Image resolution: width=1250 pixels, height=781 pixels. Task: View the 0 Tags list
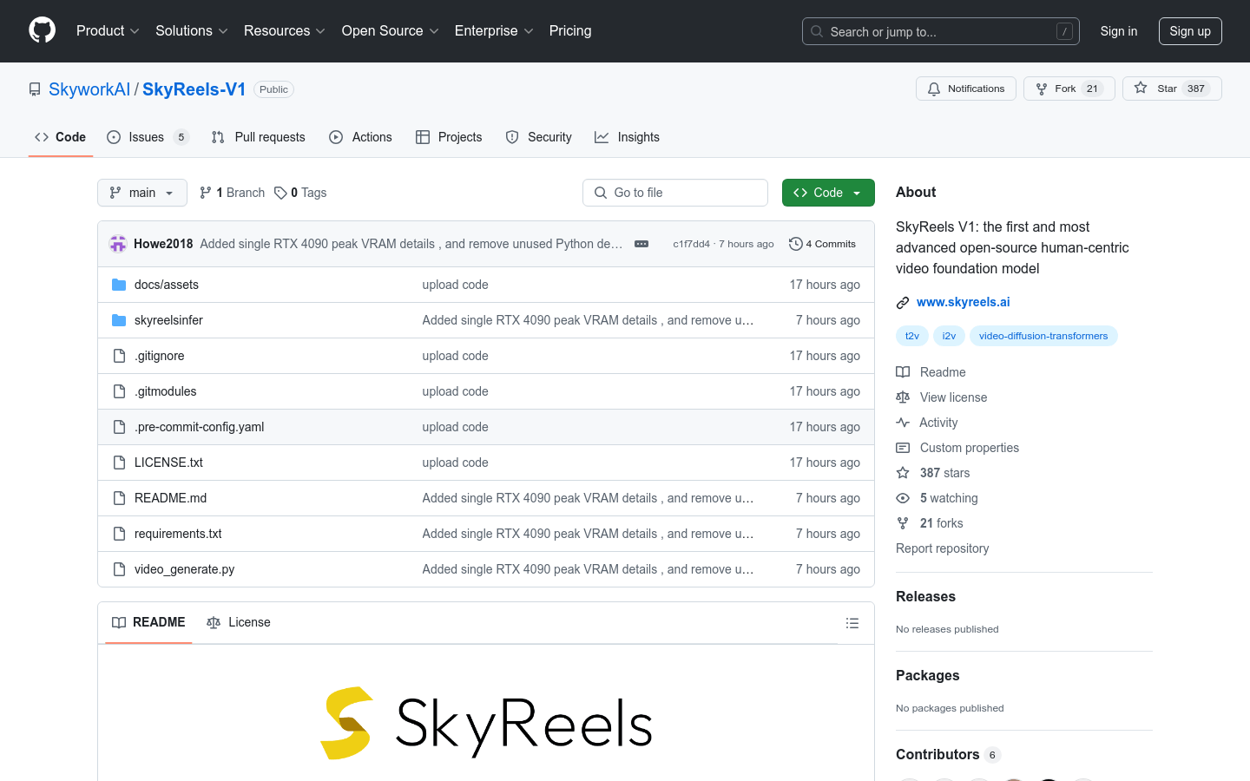[x=300, y=193]
